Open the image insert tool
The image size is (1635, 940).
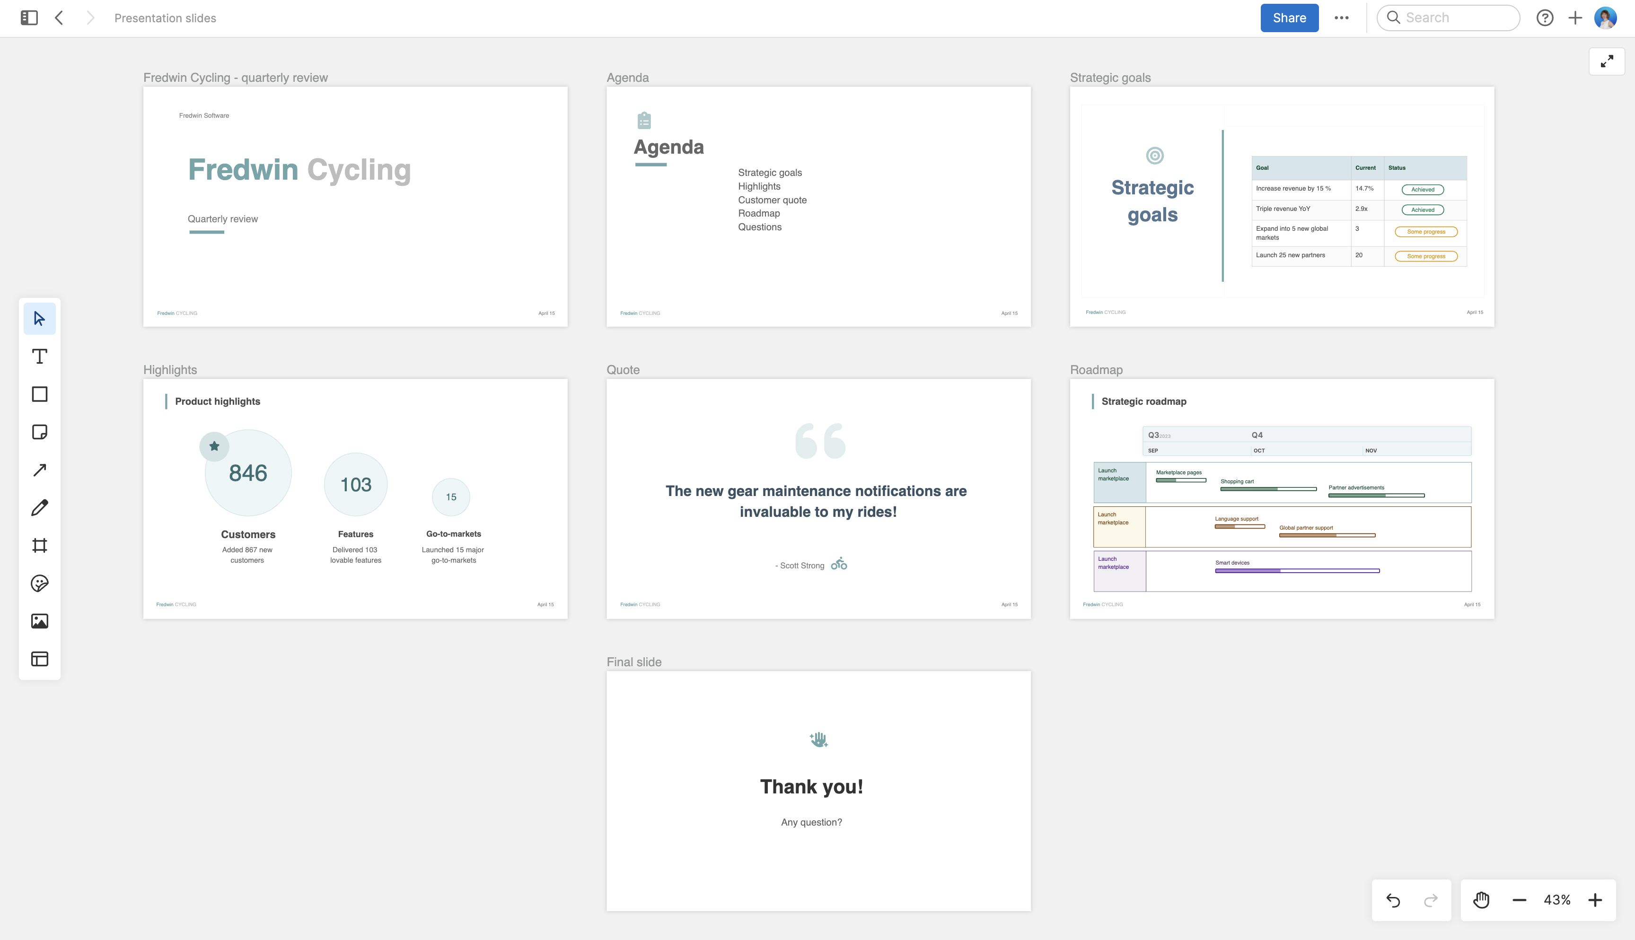pos(39,621)
